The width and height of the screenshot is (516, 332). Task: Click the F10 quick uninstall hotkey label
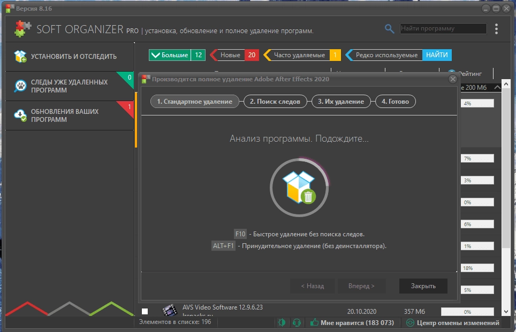coord(240,234)
